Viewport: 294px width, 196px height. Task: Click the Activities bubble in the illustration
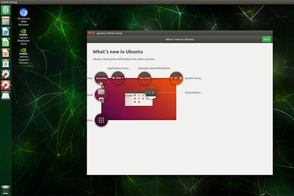point(101,78)
